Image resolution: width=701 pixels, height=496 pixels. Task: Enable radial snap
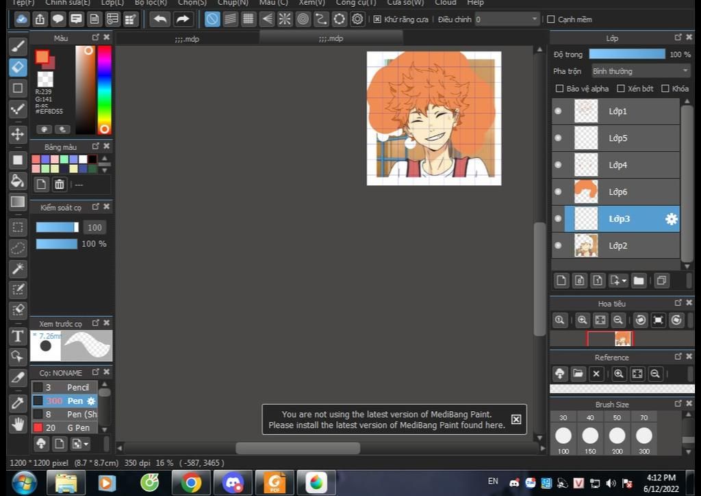tap(285, 19)
